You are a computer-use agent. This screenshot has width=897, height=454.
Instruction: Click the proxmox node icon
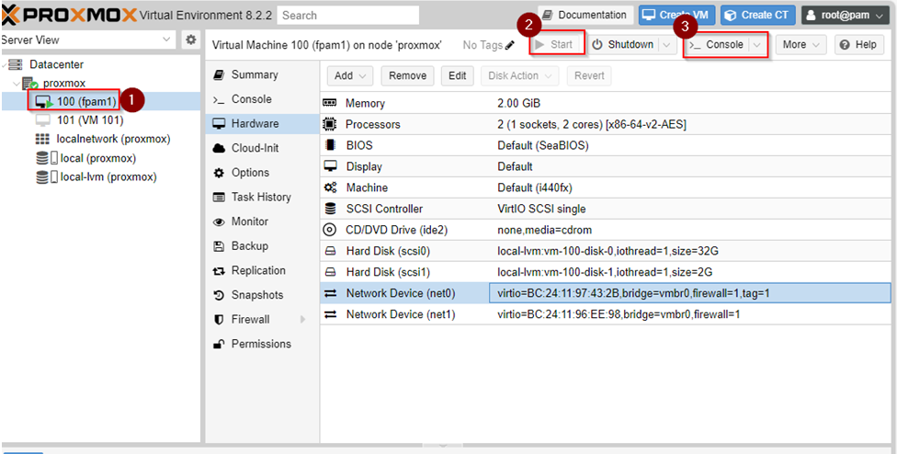click(x=29, y=84)
